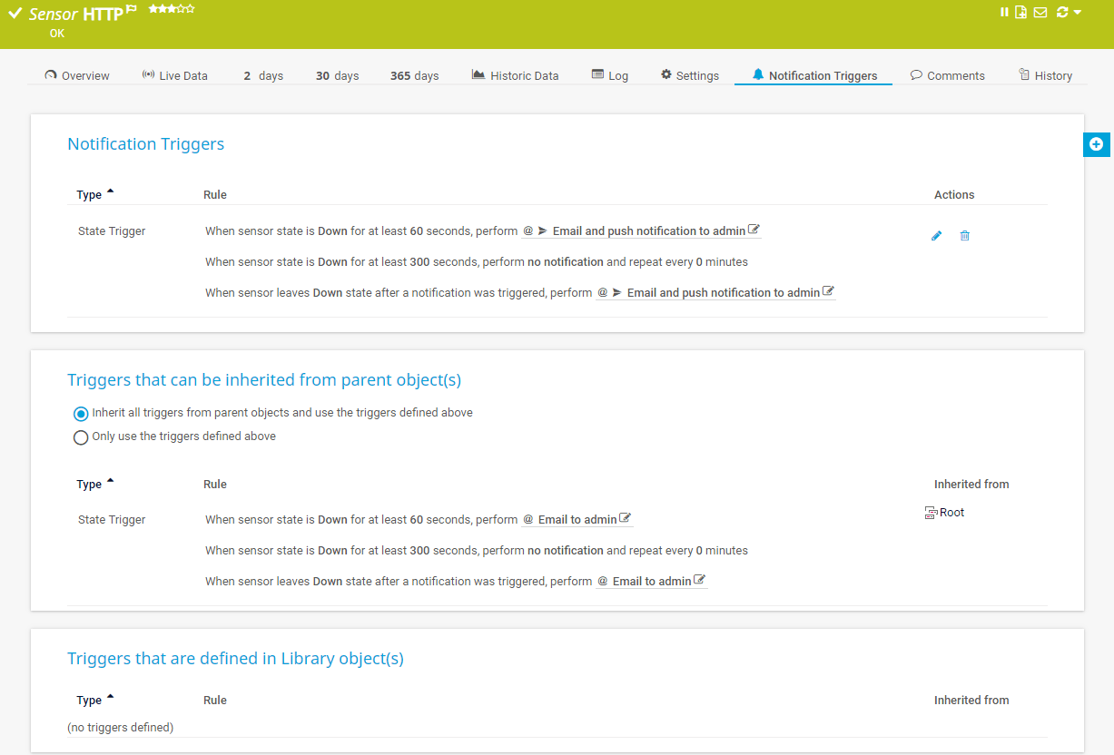Send email about this sensor
This screenshot has height=755, width=1114.
point(1039,12)
